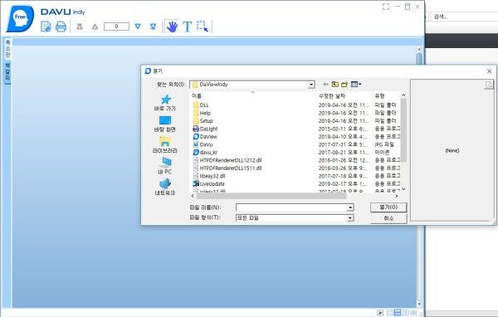Select two-page view icon
The image size is (498, 317).
click(x=406, y=313)
